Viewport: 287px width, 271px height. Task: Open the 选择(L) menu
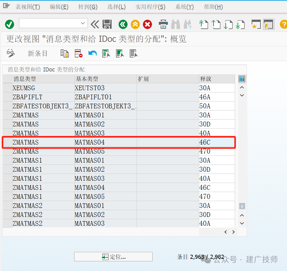(116, 7)
